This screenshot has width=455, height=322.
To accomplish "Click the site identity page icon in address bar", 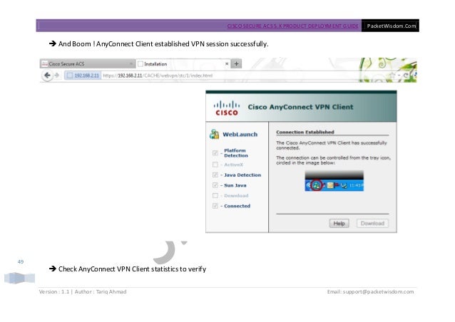I will click(70, 76).
